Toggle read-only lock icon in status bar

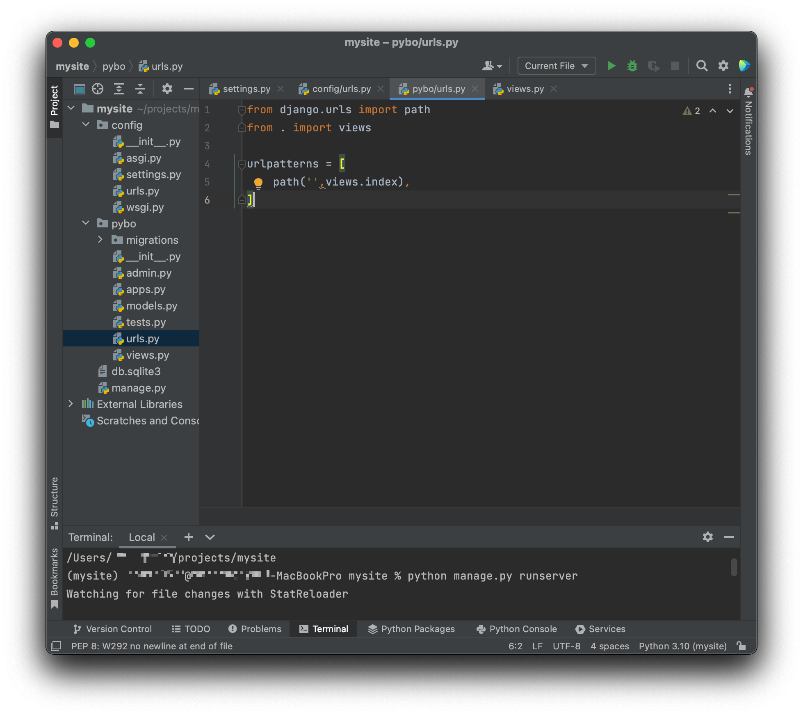point(741,646)
